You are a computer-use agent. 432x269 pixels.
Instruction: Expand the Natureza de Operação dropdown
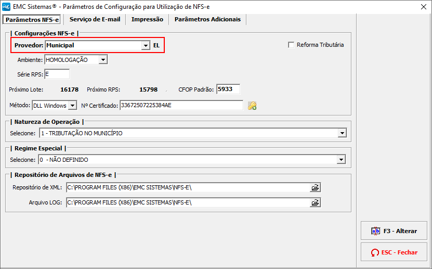342,133
